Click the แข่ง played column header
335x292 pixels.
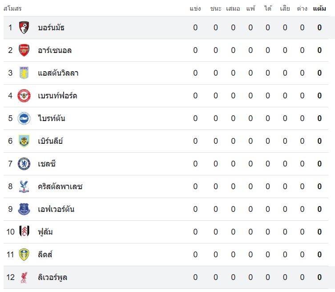pyautogui.click(x=195, y=8)
